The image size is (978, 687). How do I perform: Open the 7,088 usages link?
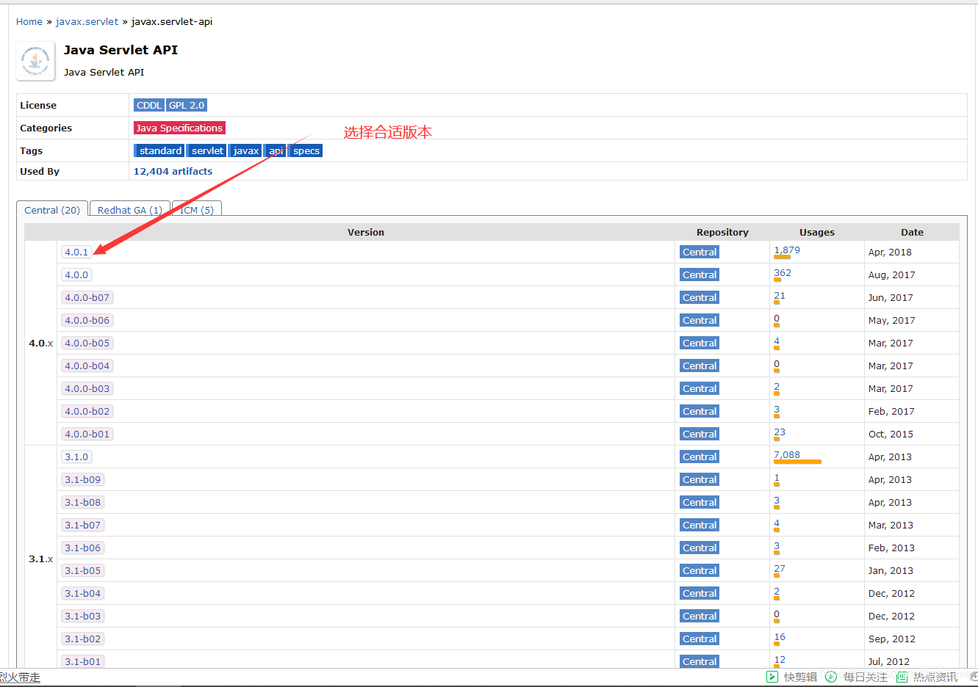point(787,454)
